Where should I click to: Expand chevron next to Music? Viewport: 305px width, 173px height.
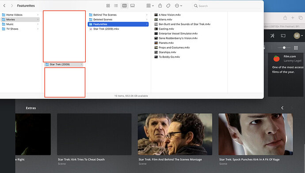coord(38,24)
